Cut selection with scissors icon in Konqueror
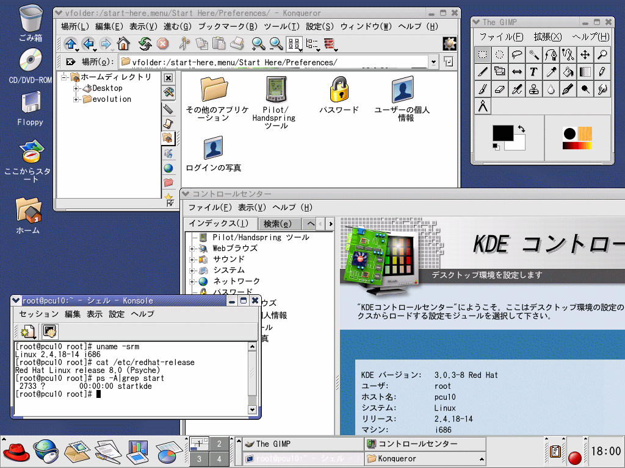 click(184, 44)
